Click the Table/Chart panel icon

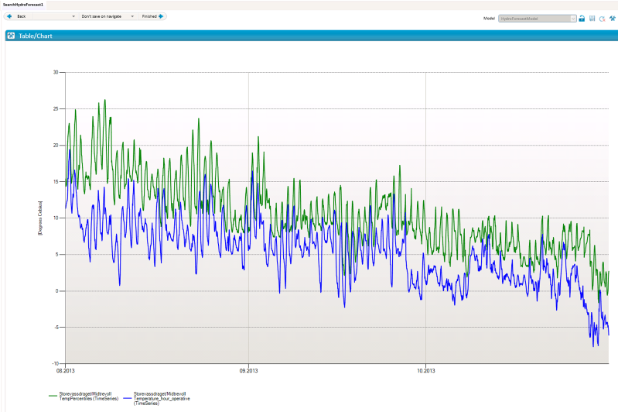(11, 36)
